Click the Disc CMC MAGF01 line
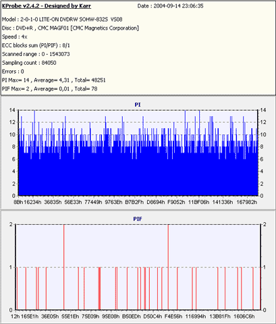The height and width of the screenshot is (324, 276). (x=70, y=28)
